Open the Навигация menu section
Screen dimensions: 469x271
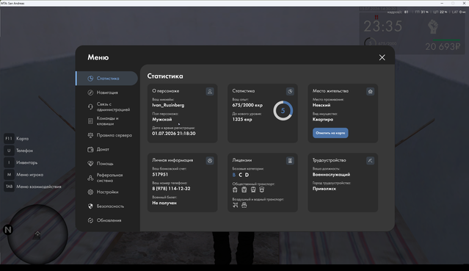(x=107, y=93)
